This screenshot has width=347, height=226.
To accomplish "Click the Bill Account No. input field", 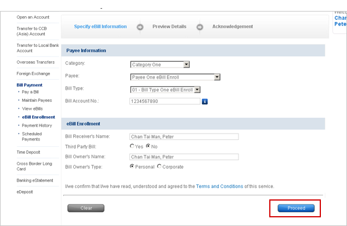I will 165,101.
